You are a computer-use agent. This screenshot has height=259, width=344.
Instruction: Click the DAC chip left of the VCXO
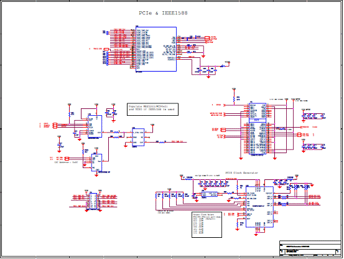click(95, 126)
